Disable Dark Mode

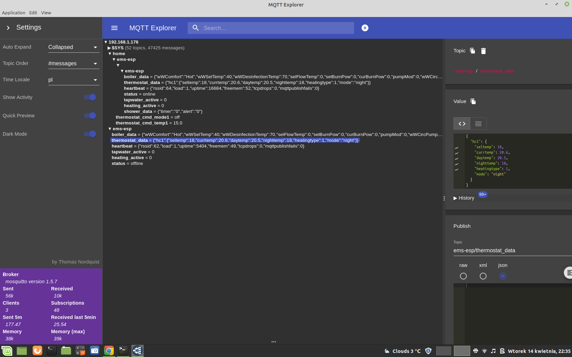point(89,134)
